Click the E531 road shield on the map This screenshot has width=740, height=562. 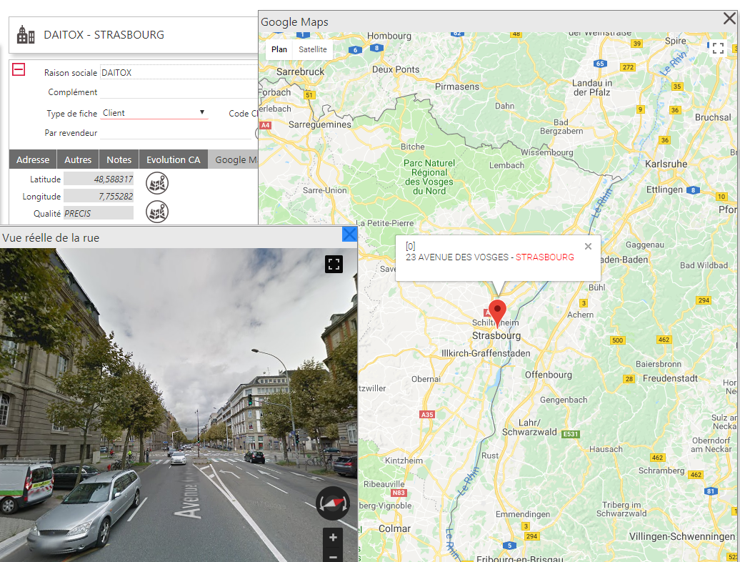(x=571, y=434)
